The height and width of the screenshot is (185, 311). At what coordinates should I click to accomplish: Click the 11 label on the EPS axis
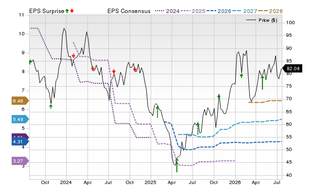(21, 15)
